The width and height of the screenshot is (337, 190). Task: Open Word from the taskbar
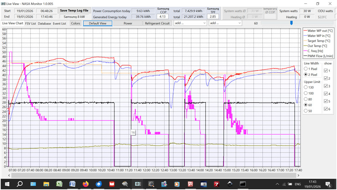tap(72, 184)
